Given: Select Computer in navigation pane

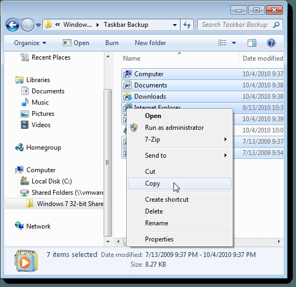Looking at the screenshot, I should pos(41,170).
